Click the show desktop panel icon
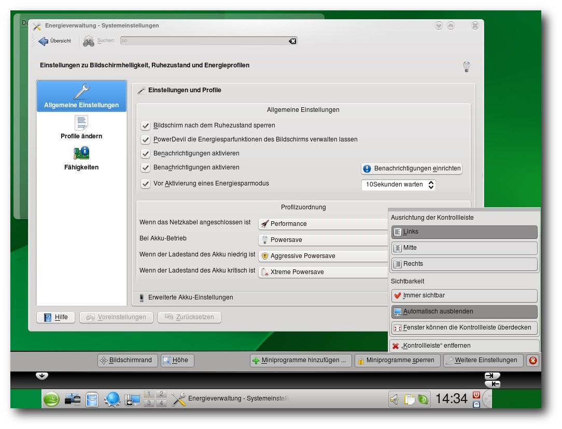562x429 pixels. click(x=132, y=399)
